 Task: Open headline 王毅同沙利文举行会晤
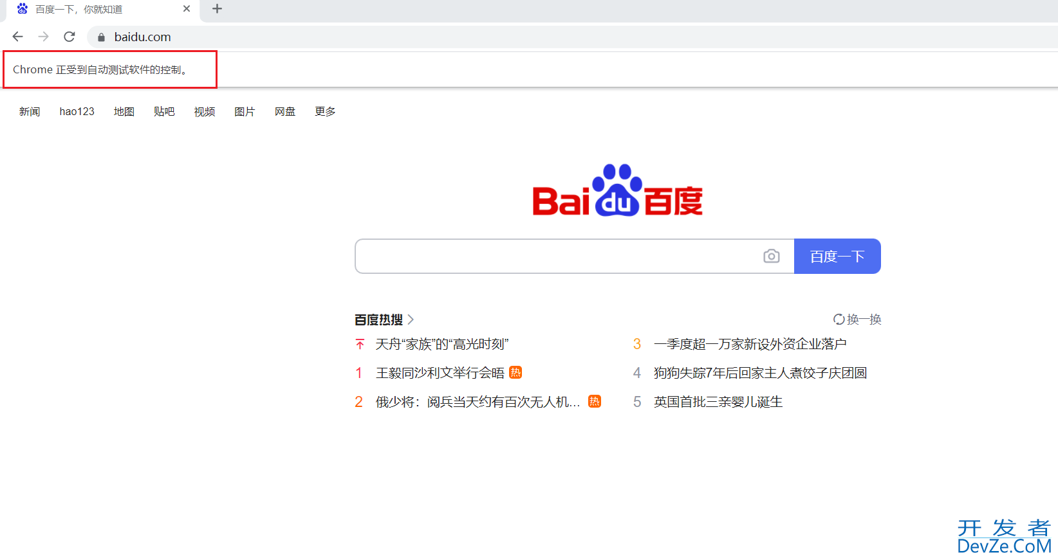tap(440, 373)
